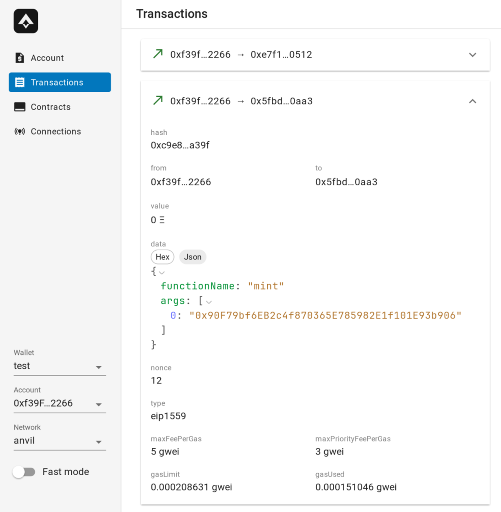Switch to the Contracts section

coord(51,107)
